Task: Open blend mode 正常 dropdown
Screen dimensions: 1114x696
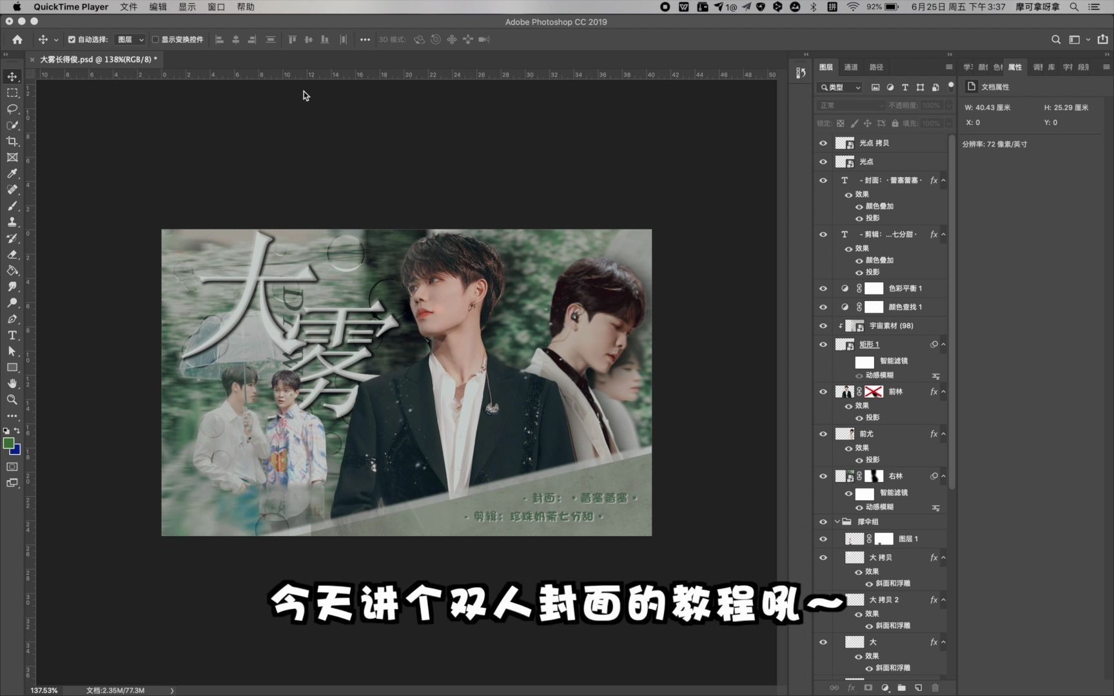Action: point(851,105)
